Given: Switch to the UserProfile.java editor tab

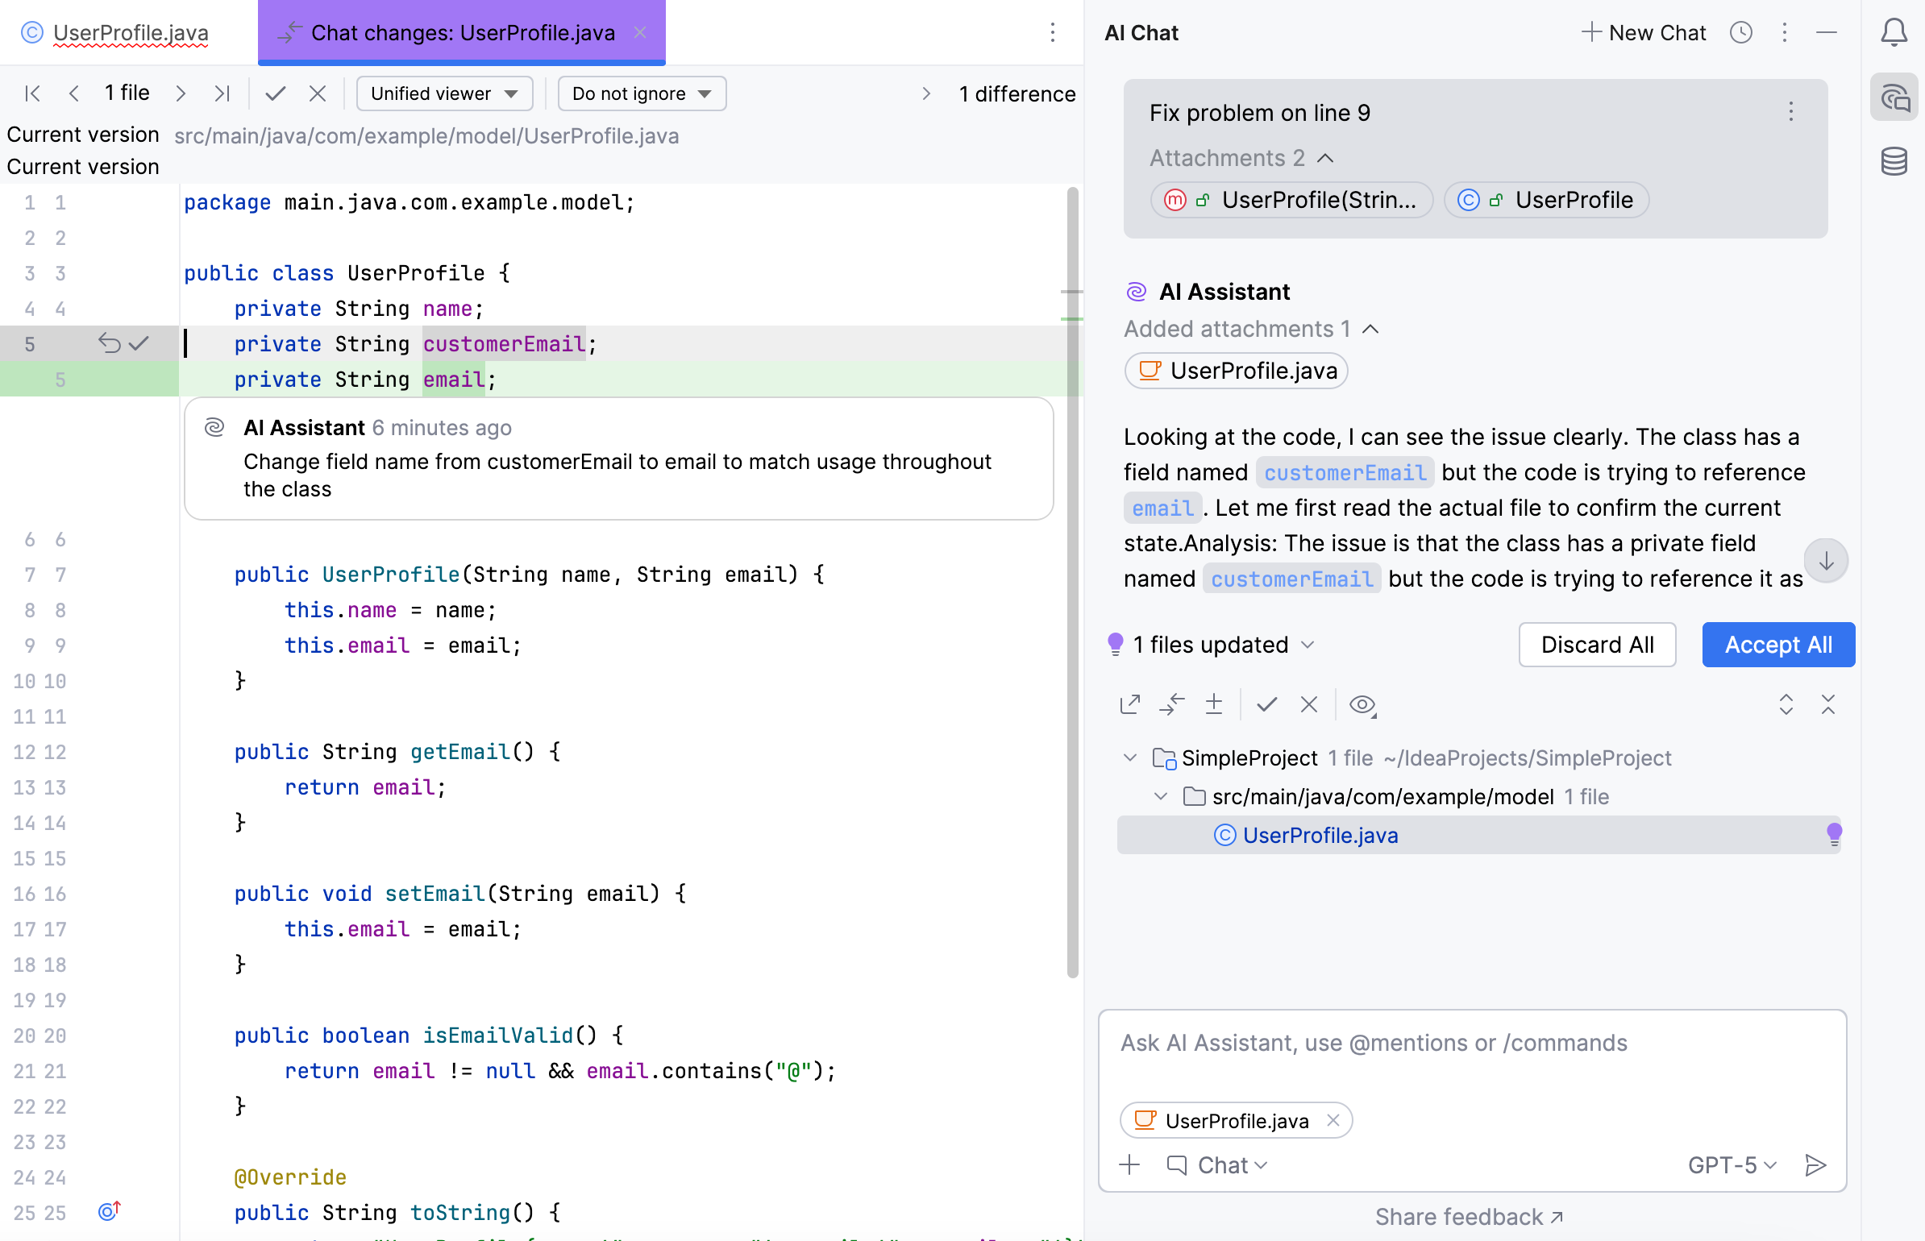Looking at the screenshot, I should pos(131,32).
